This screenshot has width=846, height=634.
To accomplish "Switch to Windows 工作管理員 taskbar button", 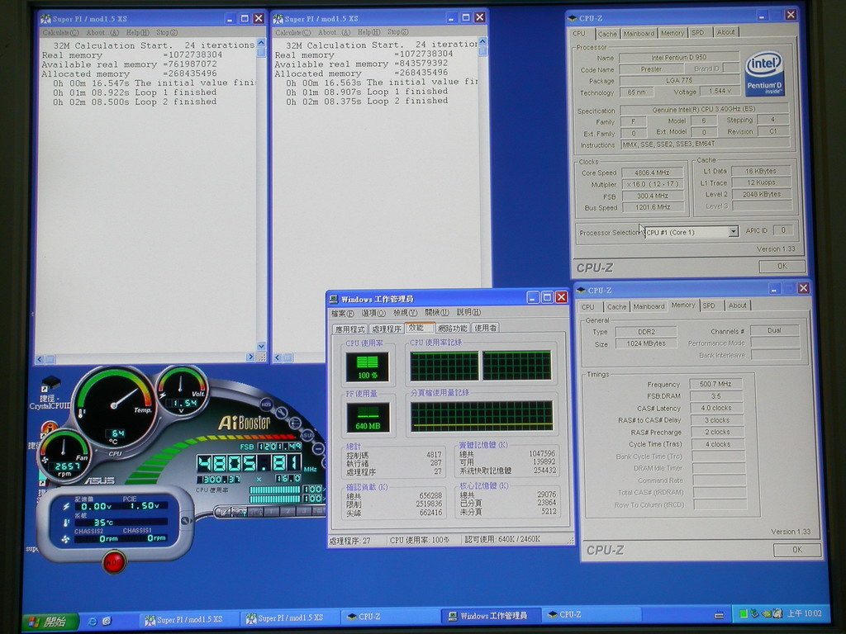I will [x=487, y=616].
